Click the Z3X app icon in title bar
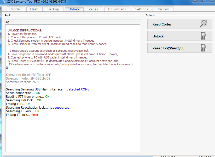 pyautogui.click(x=4, y=2)
